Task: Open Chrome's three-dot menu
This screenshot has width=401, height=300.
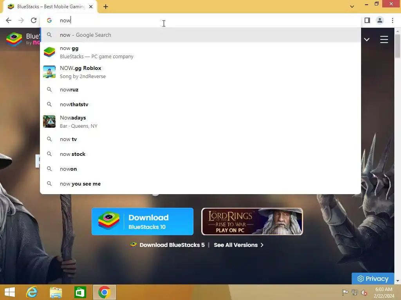Action: point(392,20)
